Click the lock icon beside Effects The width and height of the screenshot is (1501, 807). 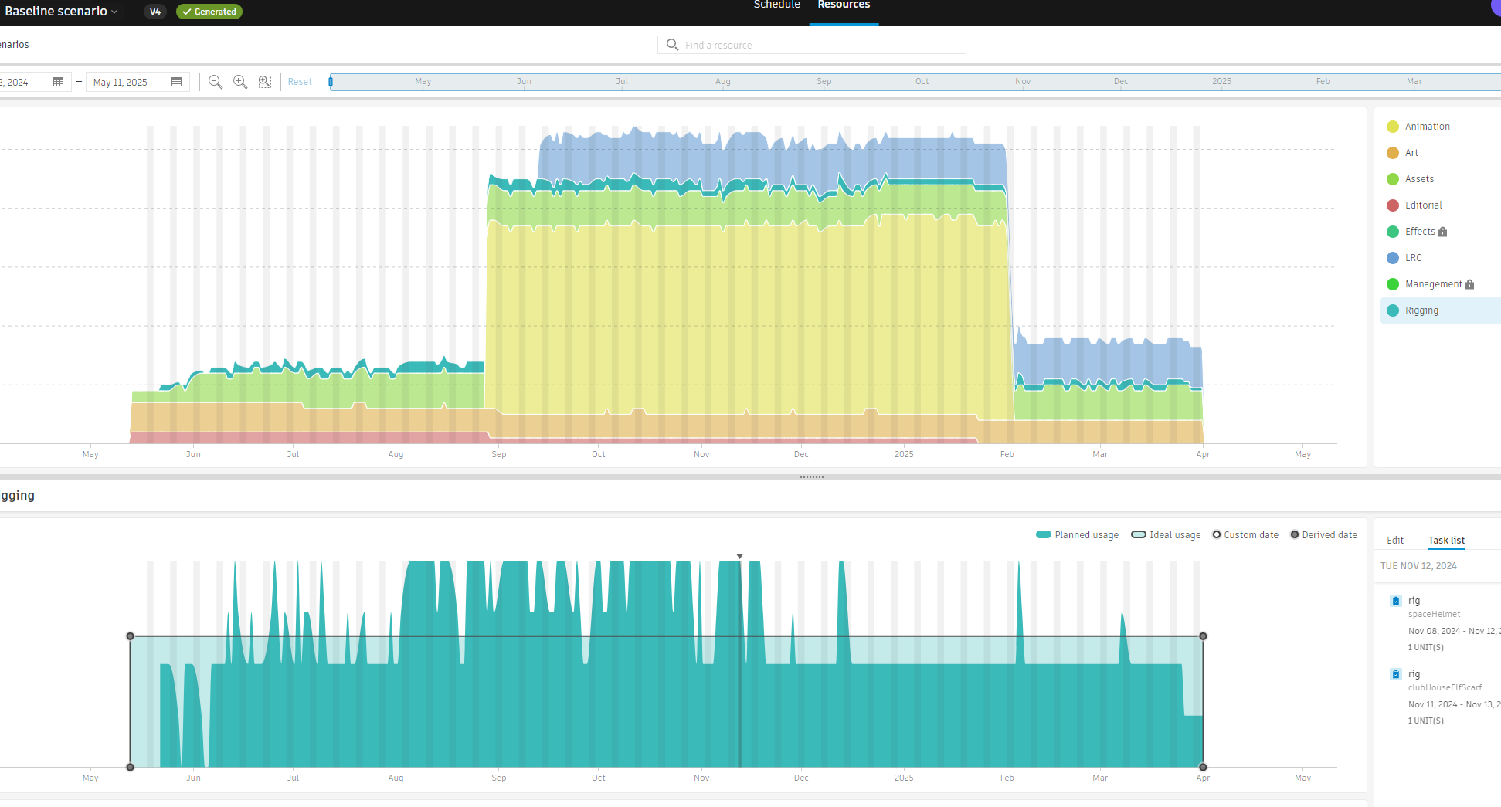(x=1442, y=232)
